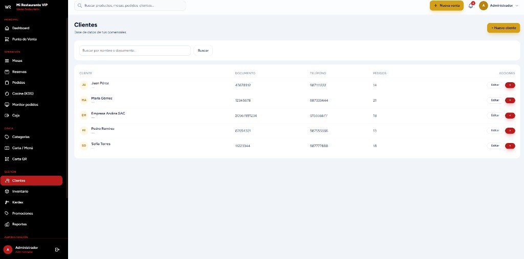Navigate to Inventario menu item
This screenshot has height=259, width=524.
coord(31,192)
